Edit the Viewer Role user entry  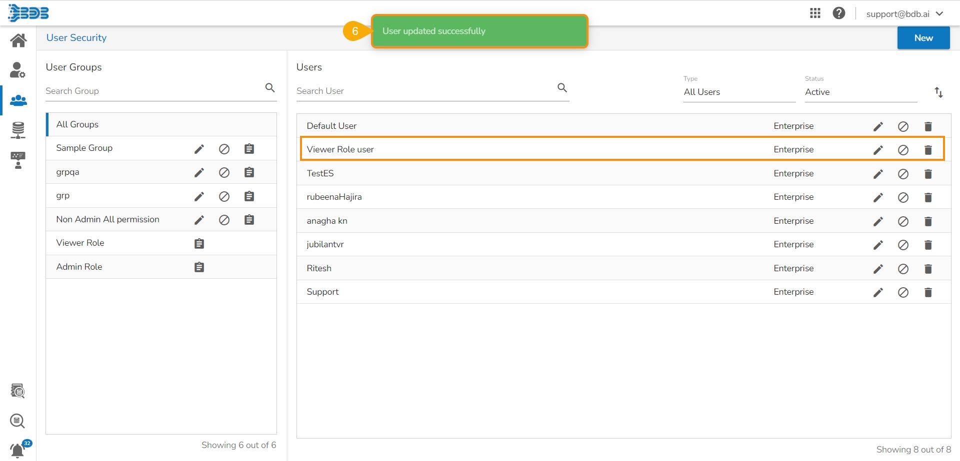pyautogui.click(x=878, y=150)
